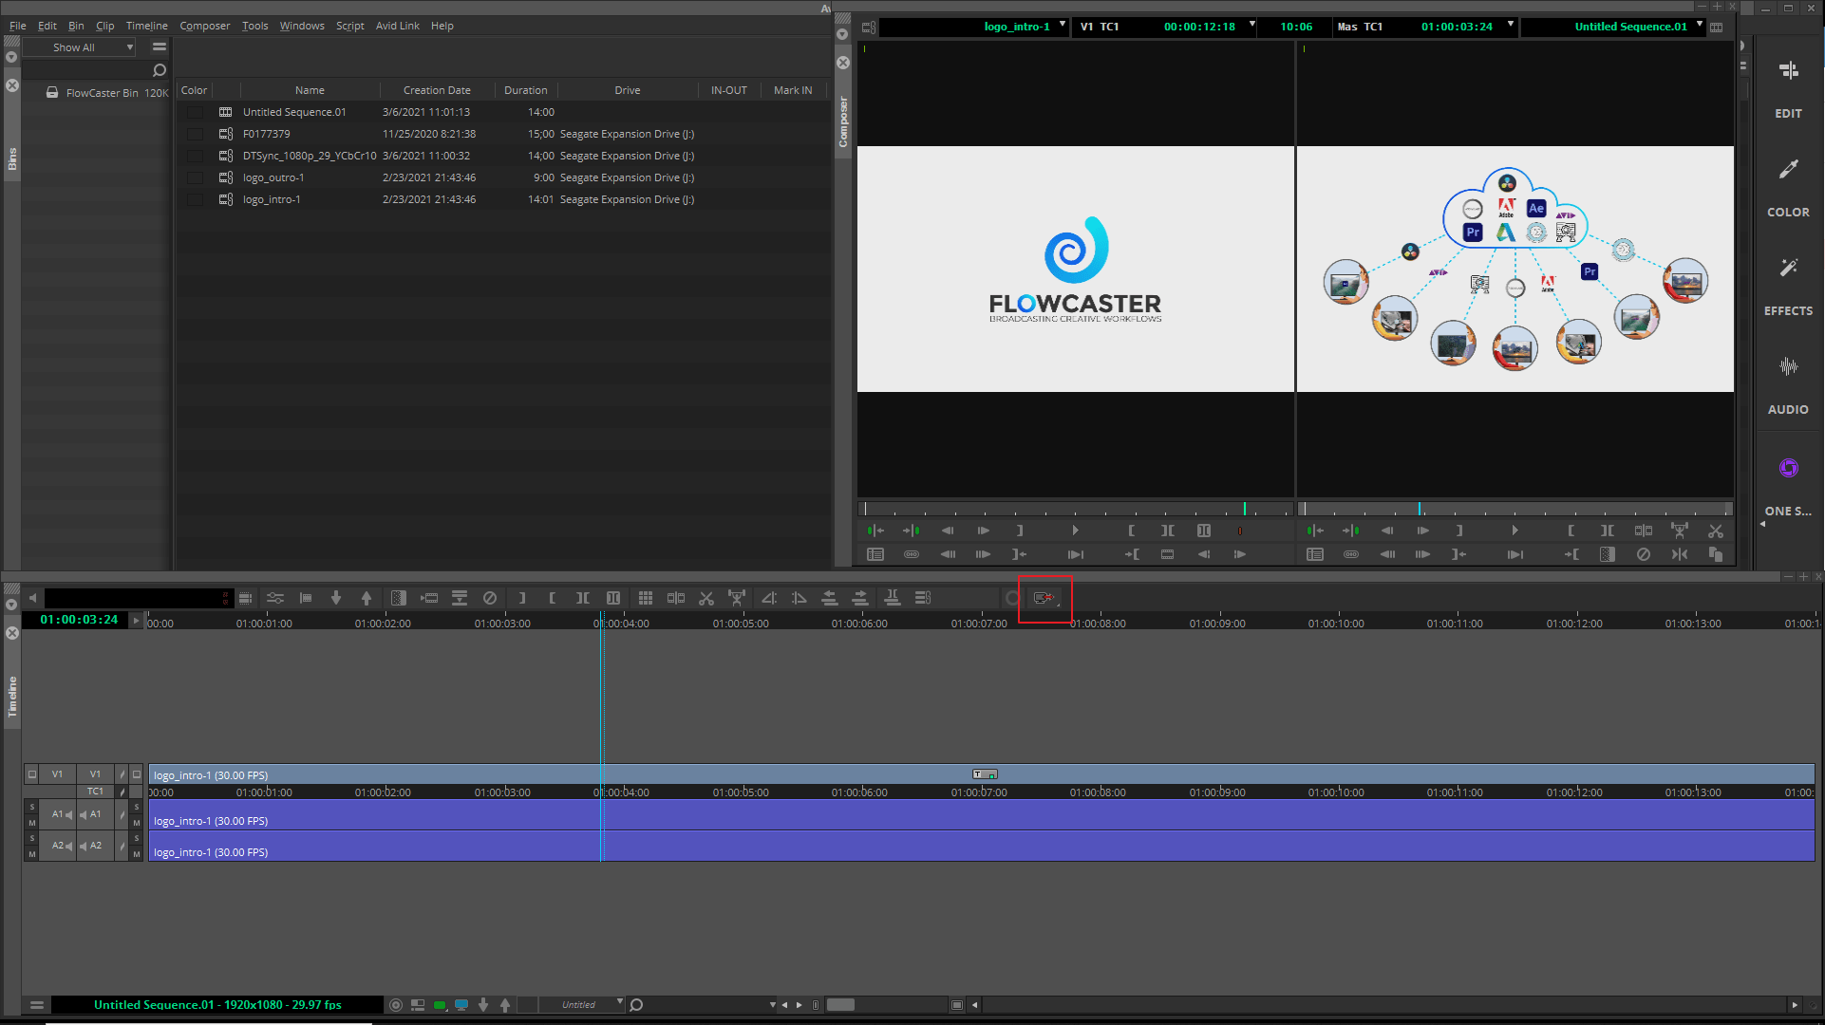
Task: Toggle the record-side V1 track selector
Action: tap(95, 774)
